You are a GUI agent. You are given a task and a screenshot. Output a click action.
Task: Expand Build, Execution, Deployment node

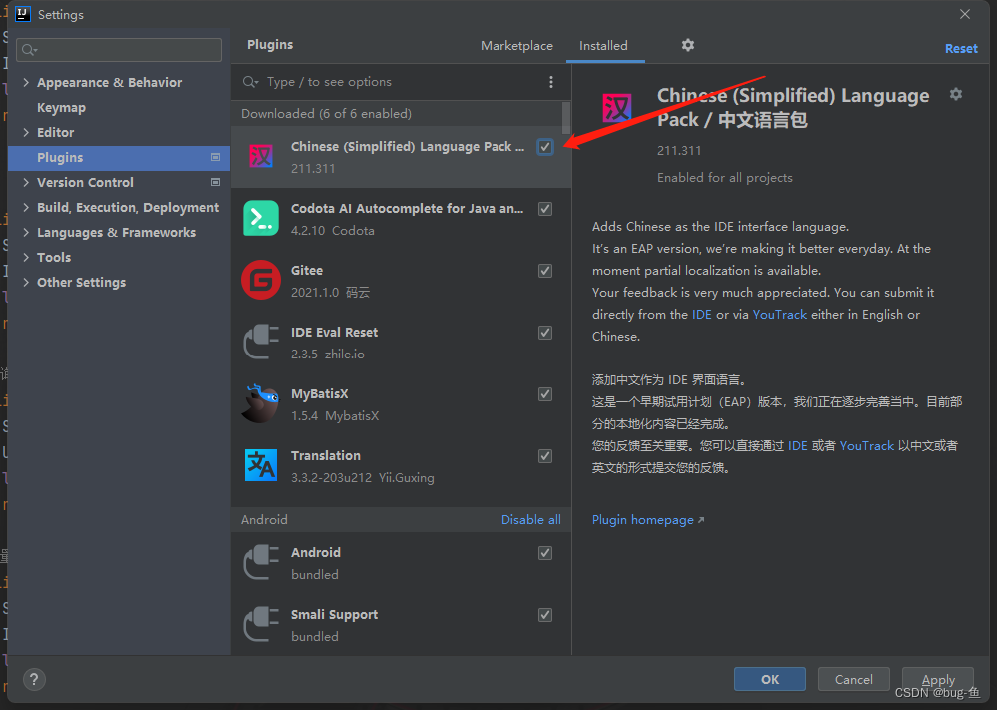26,207
